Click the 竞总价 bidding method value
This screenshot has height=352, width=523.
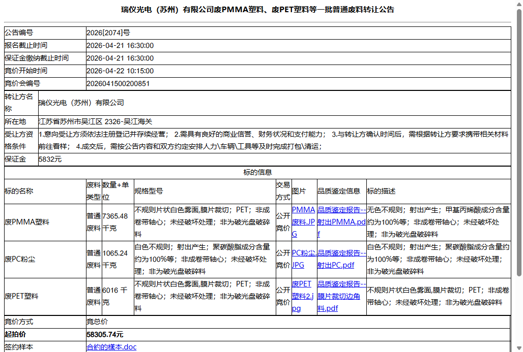point(97,322)
